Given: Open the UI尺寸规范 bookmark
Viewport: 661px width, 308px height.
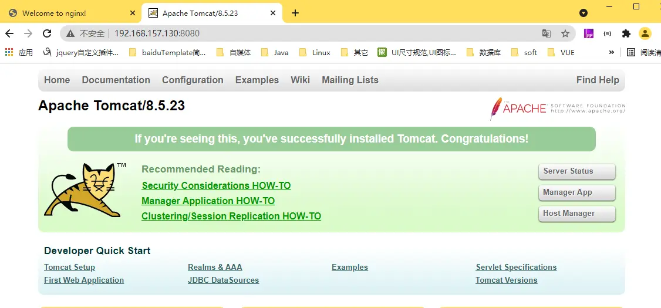Looking at the screenshot, I should tap(417, 53).
